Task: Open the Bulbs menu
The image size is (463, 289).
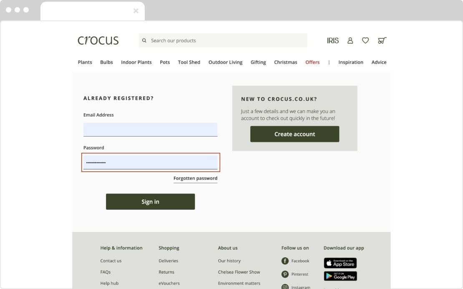Action: tap(107, 62)
